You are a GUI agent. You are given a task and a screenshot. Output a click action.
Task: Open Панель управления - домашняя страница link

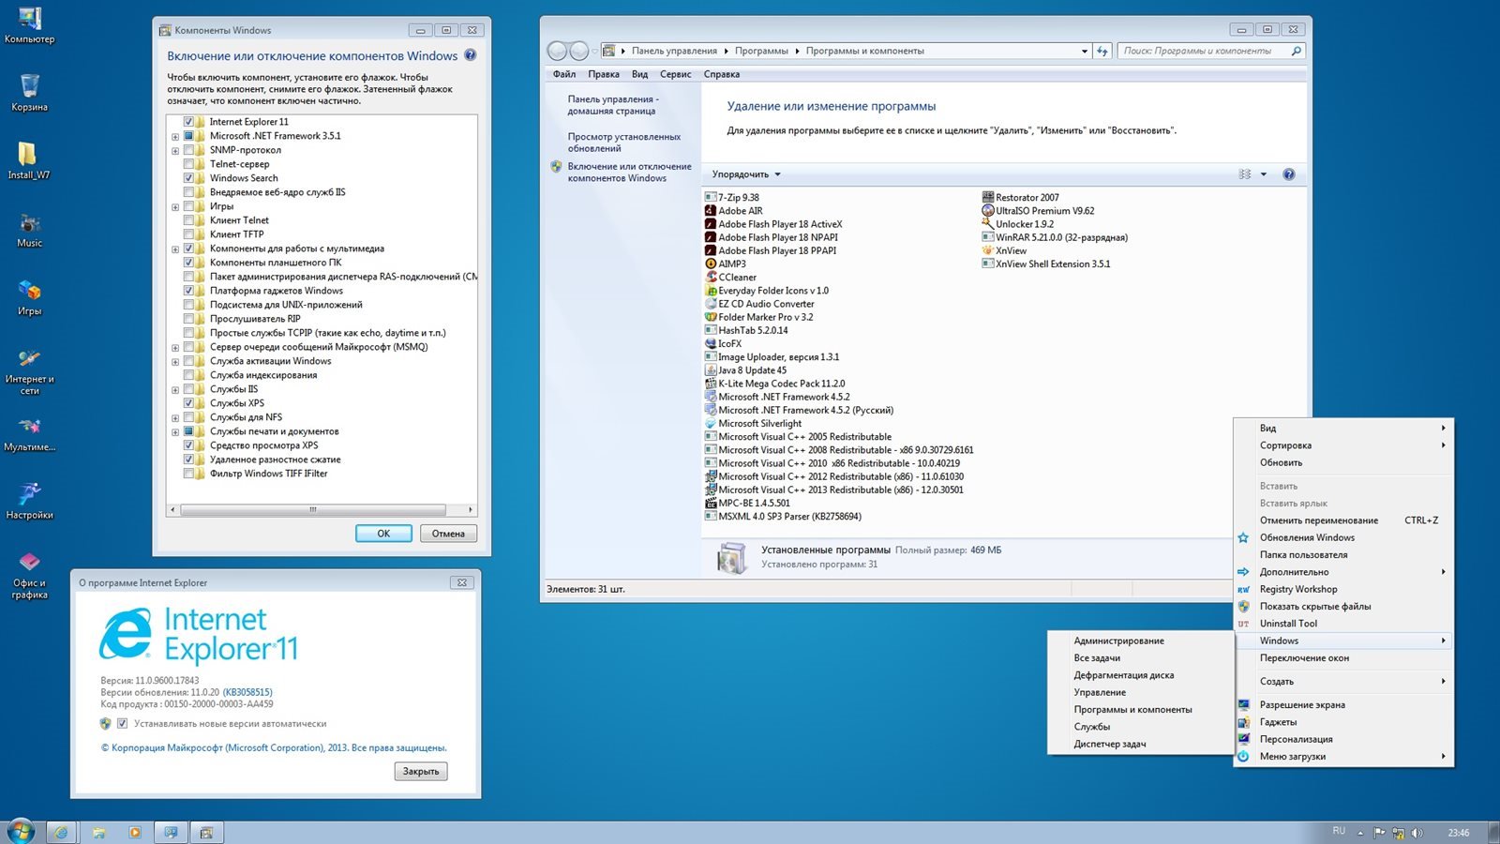(x=613, y=105)
